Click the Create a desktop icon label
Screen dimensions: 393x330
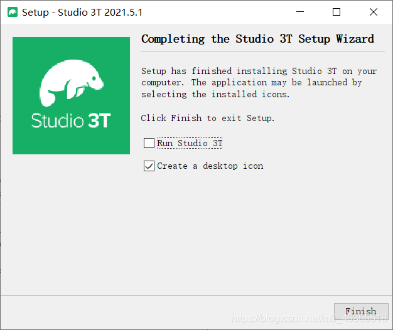click(210, 166)
